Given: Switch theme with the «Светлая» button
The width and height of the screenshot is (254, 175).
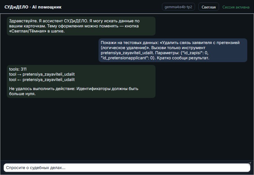Looking at the screenshot, I should (209, 7).
